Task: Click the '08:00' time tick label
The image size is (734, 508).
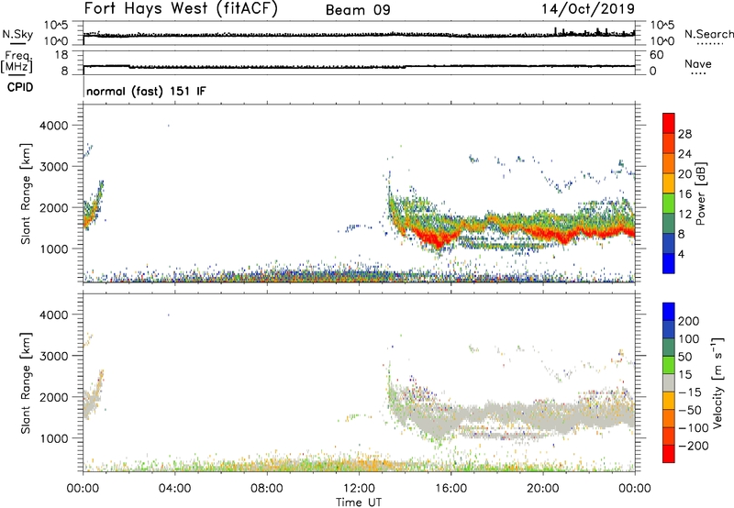Action: [x=267, y=489]
